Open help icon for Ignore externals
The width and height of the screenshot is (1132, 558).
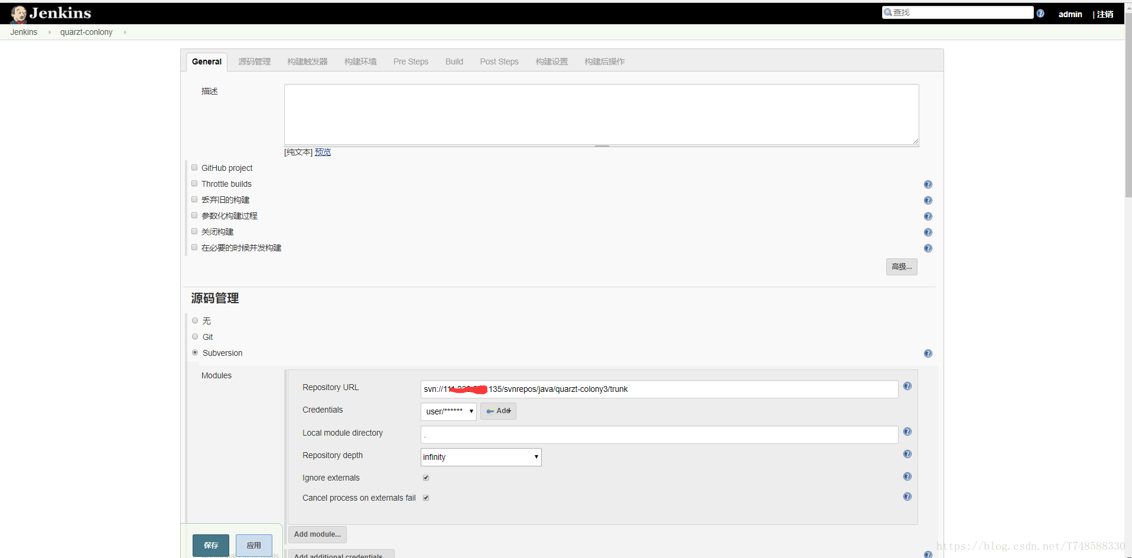tap(907, 476)
